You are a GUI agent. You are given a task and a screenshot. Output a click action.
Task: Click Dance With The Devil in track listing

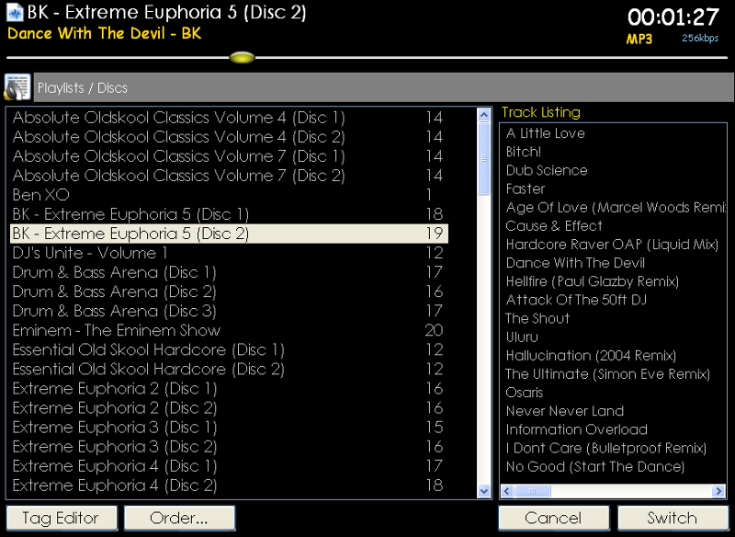(x=576, y=263)
